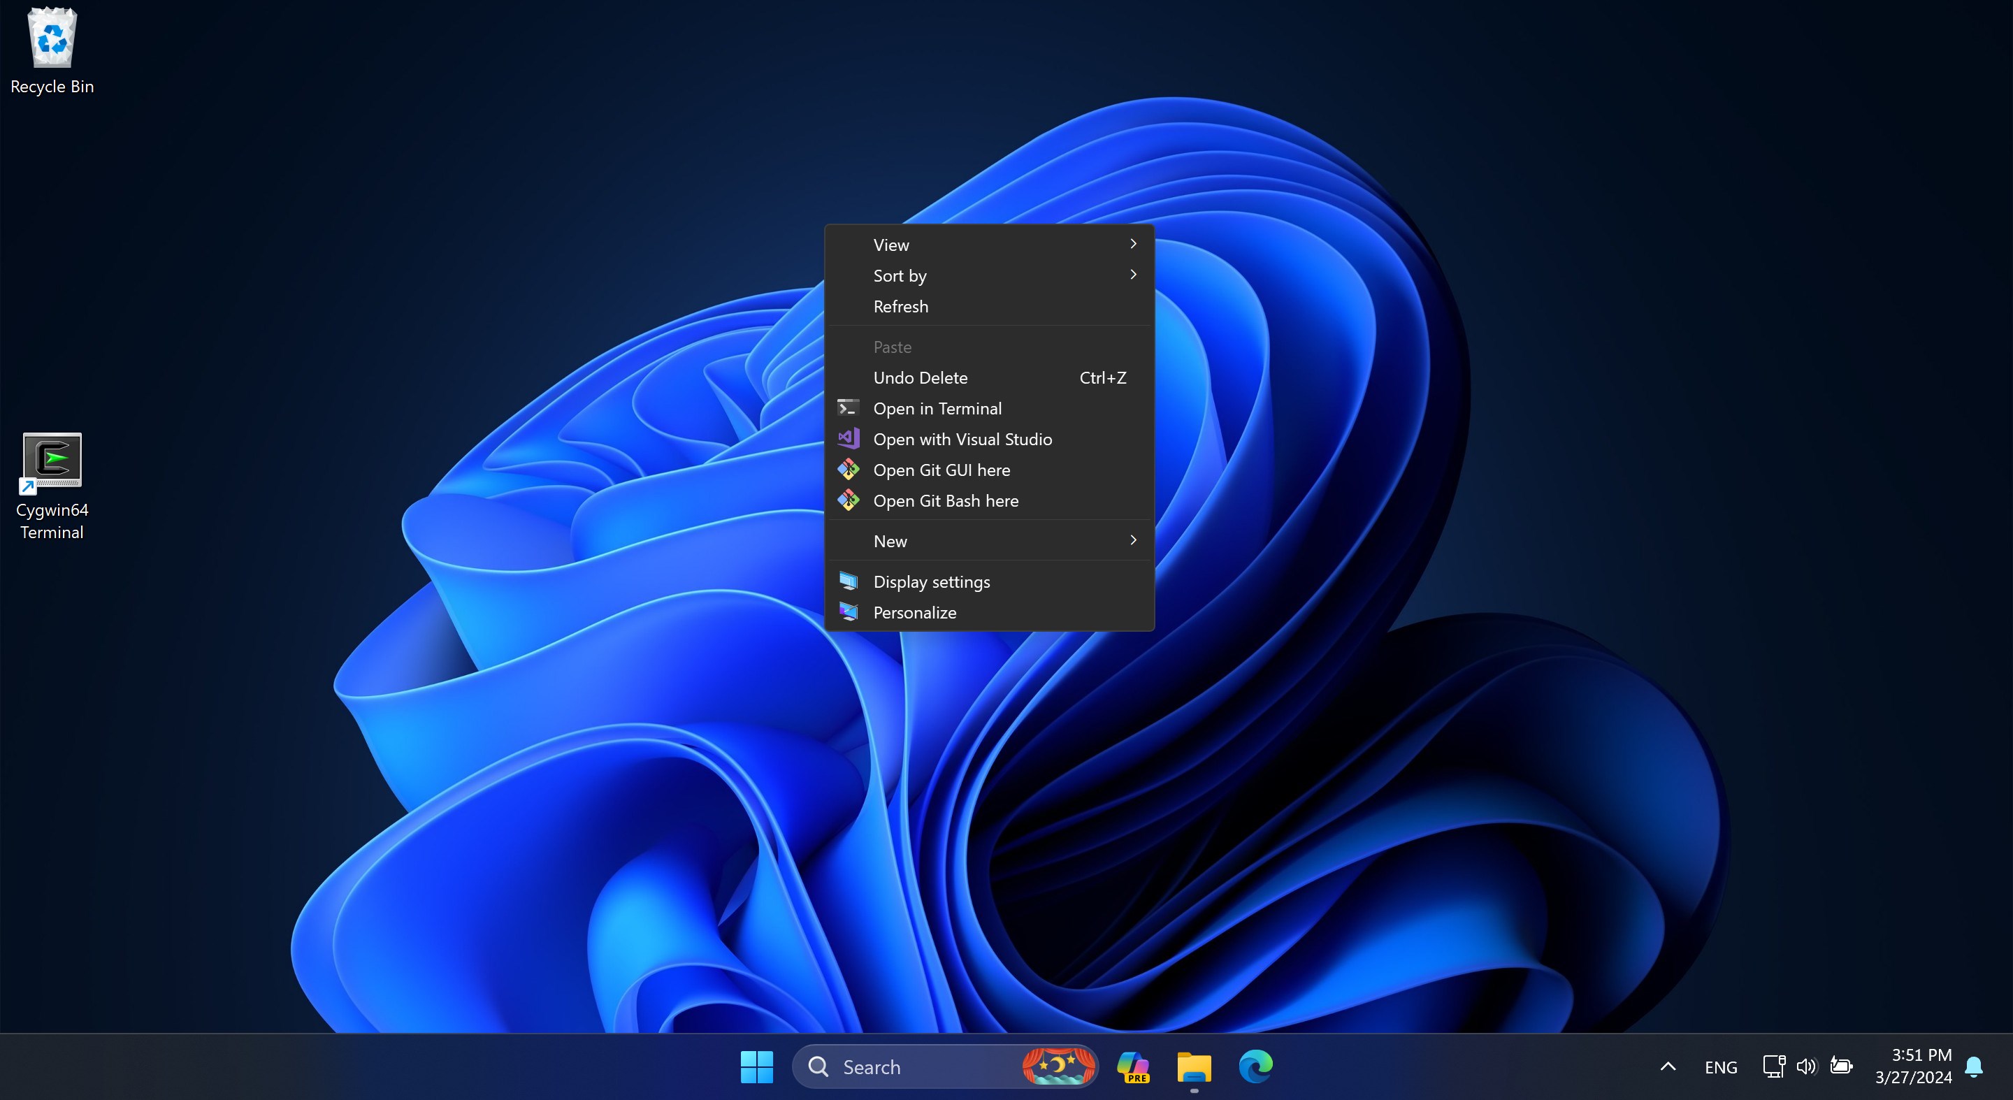Image resolution: width=2013 pixels, height=1100 pixels.
Task: Open the notification bell icon
Action: coord(1974,1066)
